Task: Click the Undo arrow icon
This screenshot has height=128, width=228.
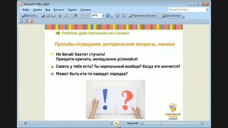Action: (x=82, y=16)
